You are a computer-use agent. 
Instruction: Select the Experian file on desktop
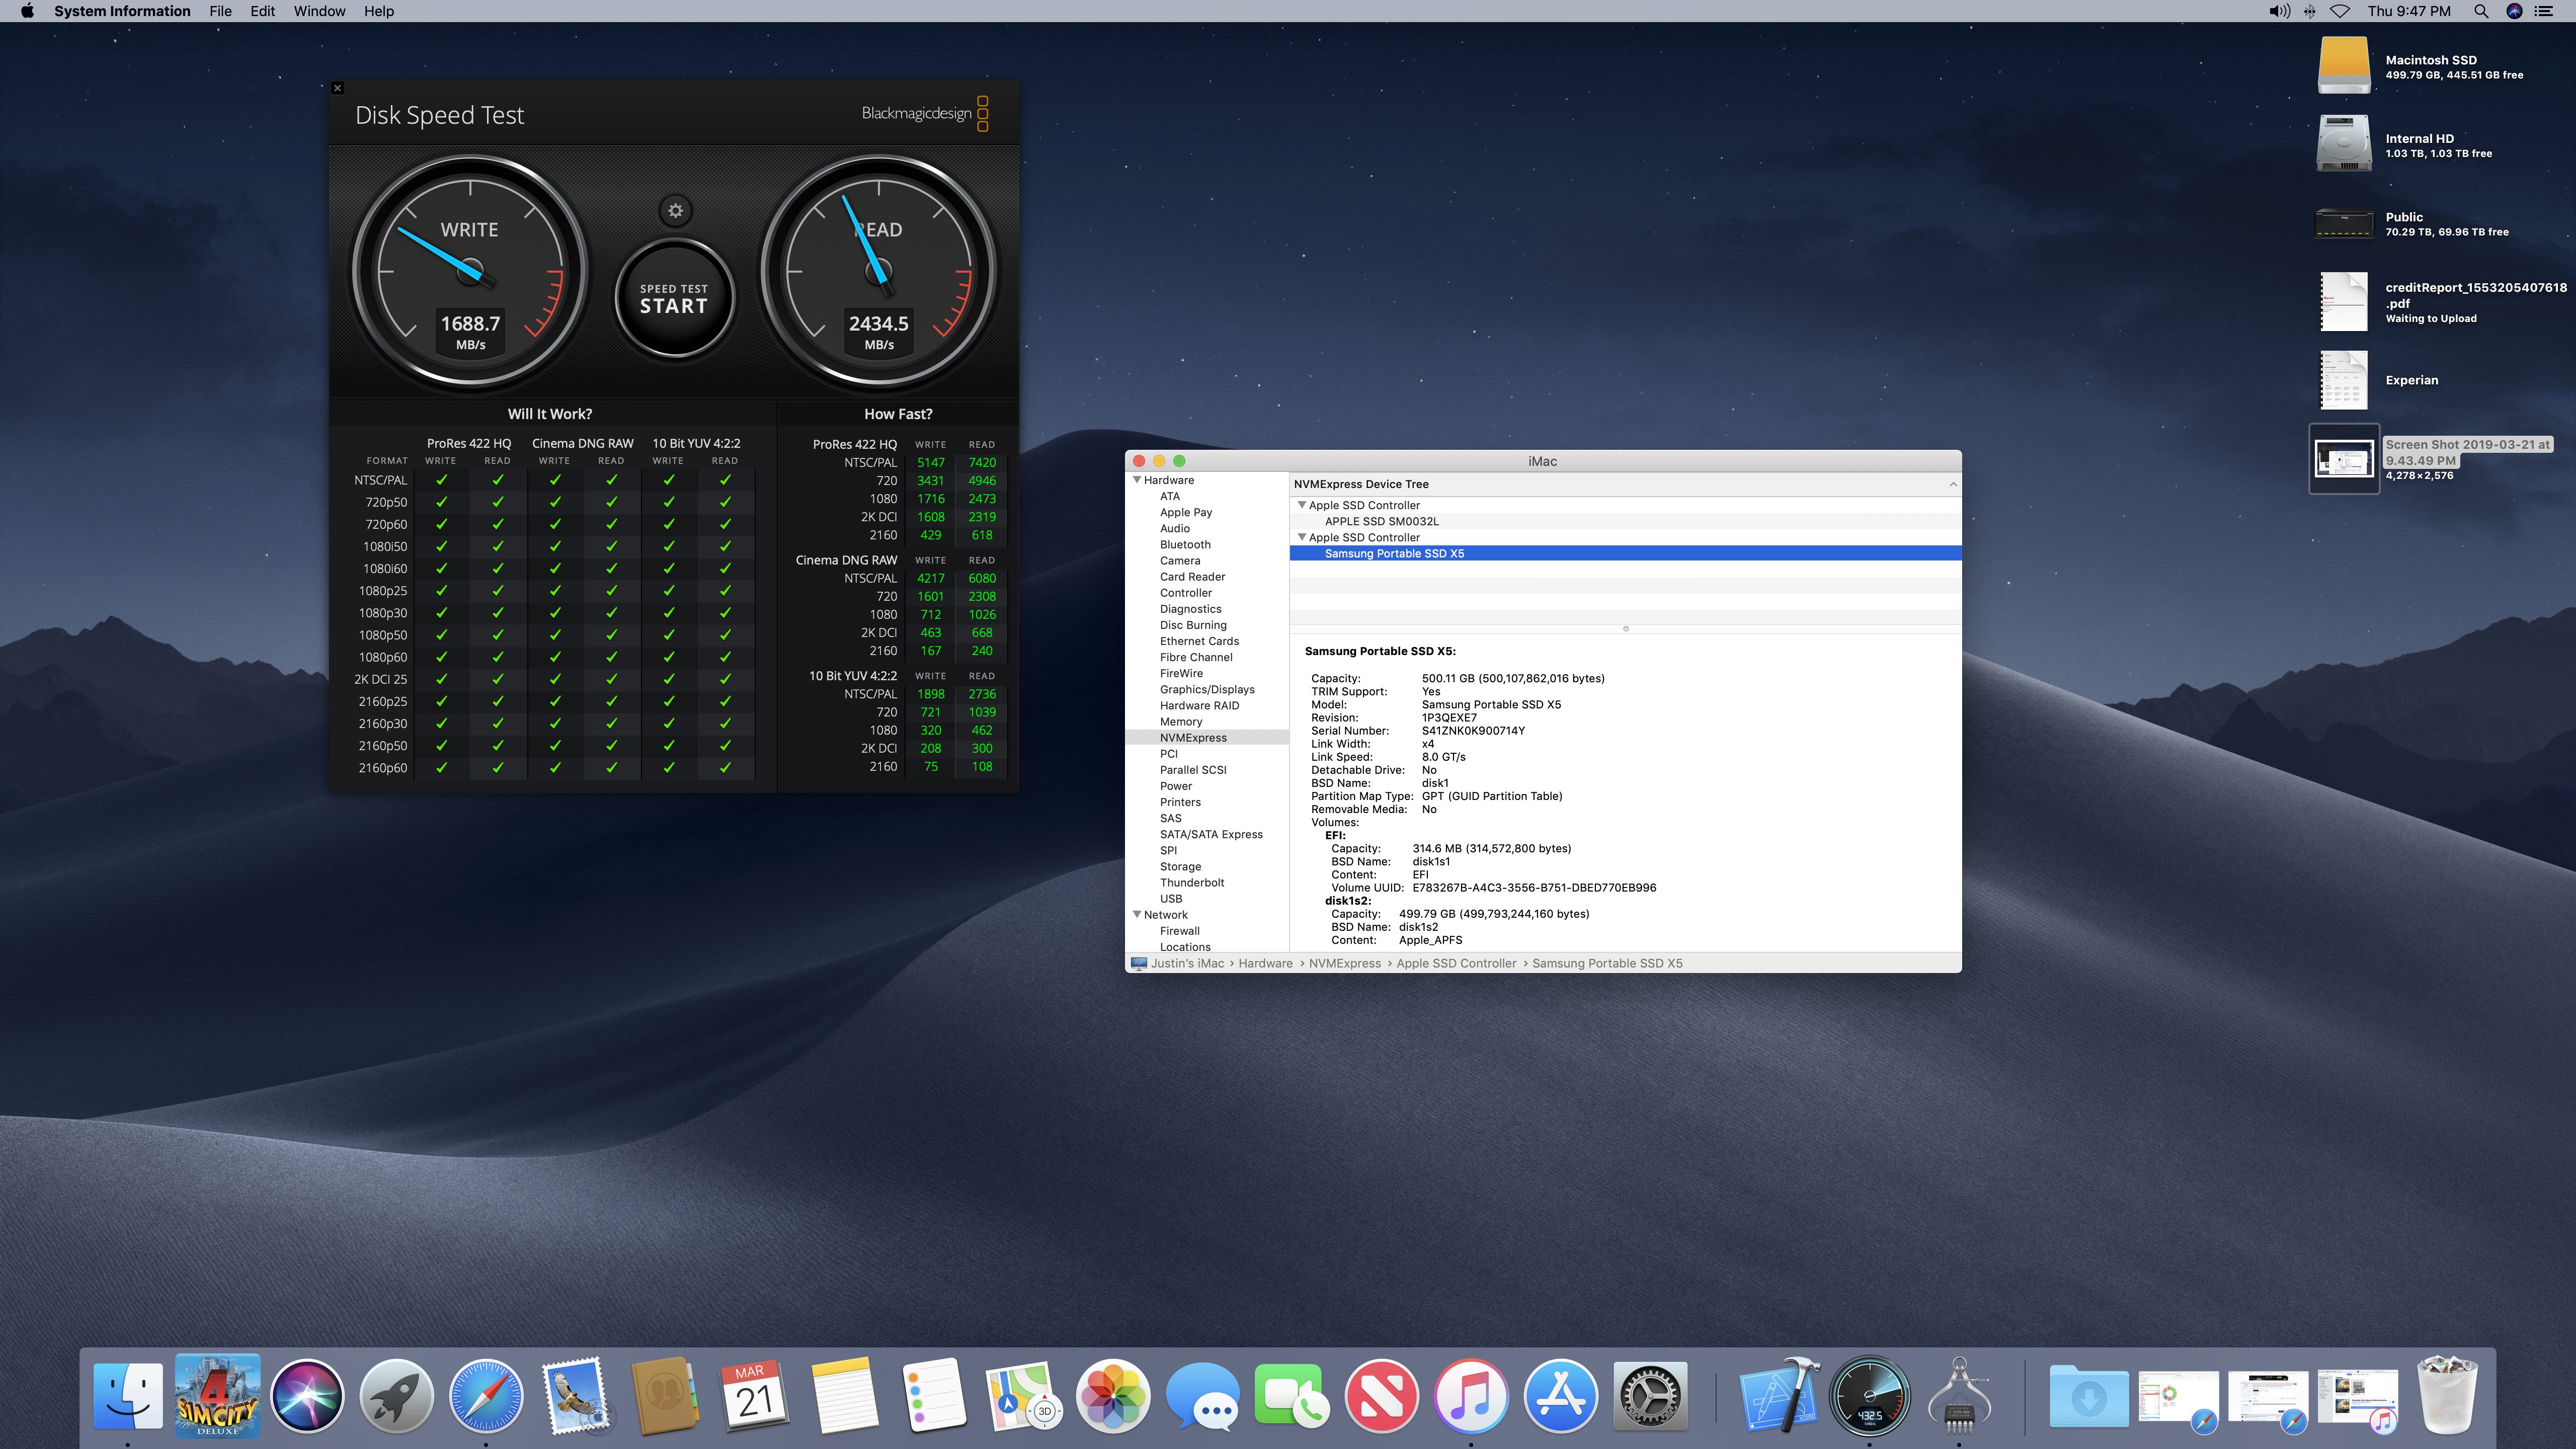click(2343, 380)
